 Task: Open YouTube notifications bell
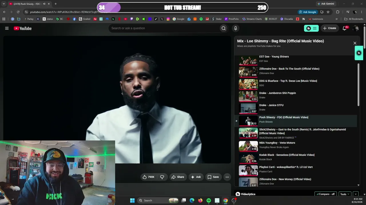345,28
